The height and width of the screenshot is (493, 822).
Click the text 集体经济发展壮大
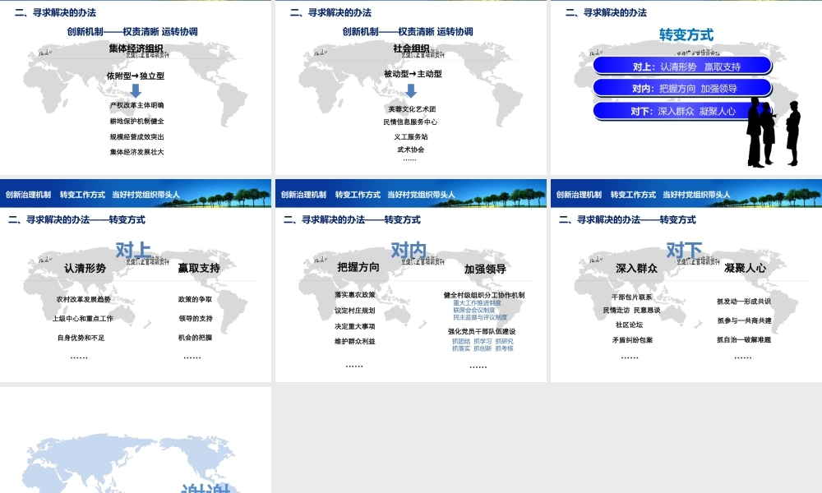[x=136, y=152]
